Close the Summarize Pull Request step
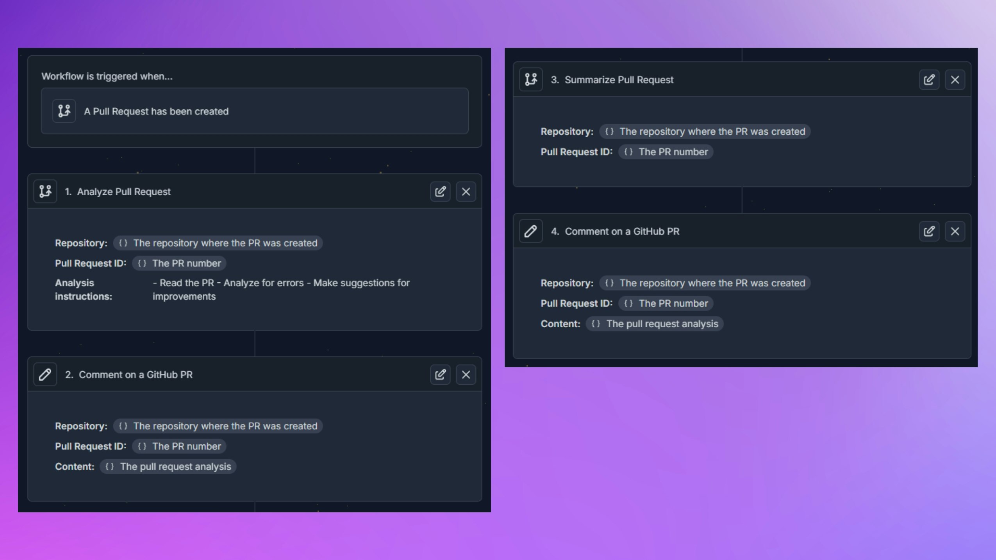 click(955, 79)
